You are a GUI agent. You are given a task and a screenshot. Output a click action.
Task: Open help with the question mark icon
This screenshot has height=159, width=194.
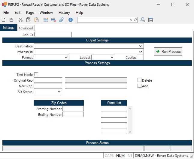click(71, 20)
